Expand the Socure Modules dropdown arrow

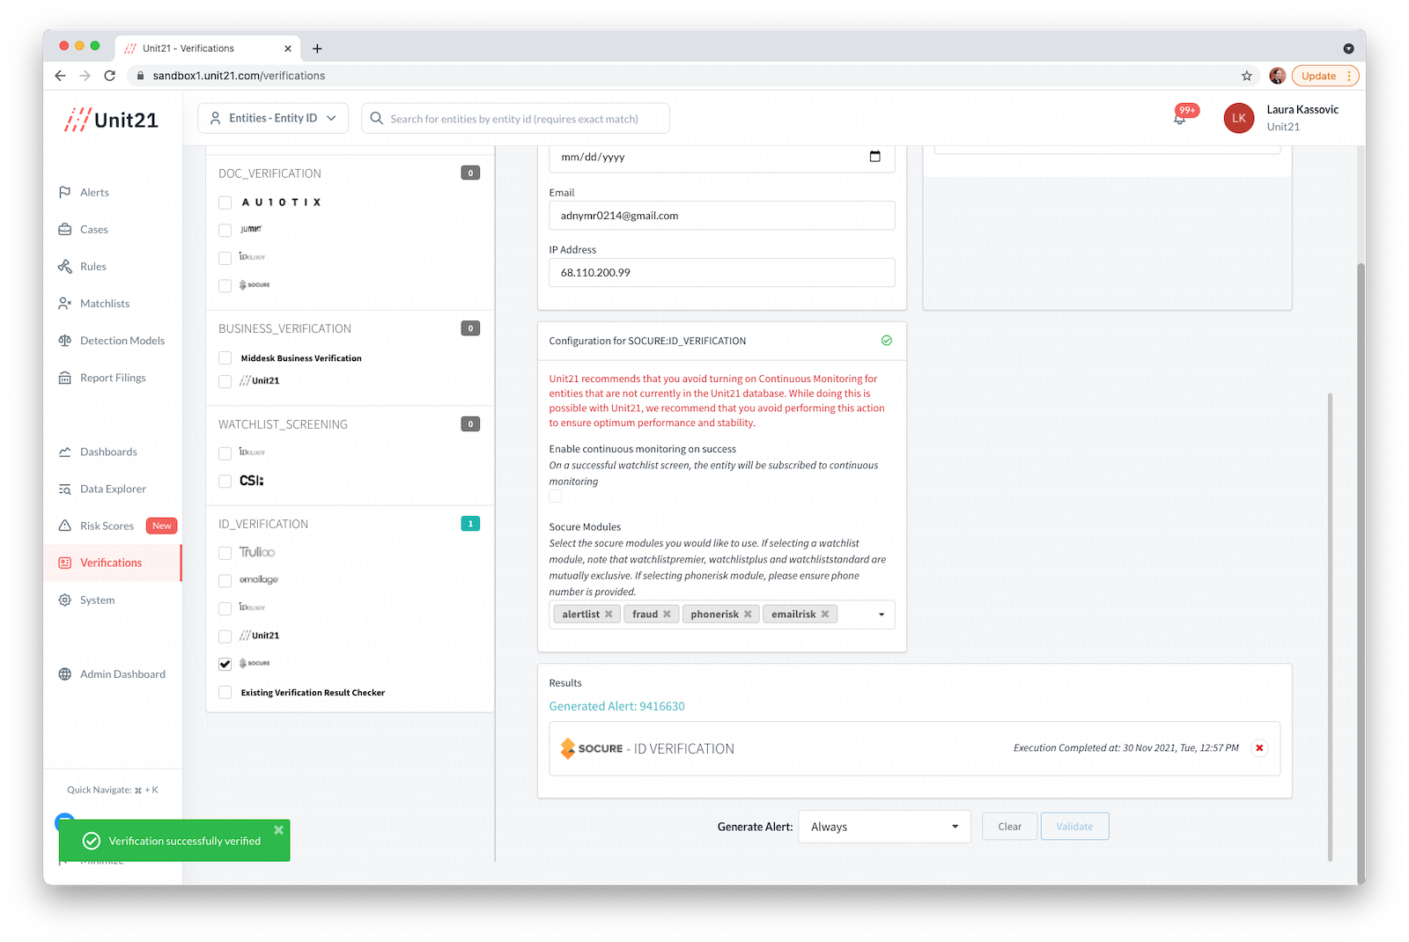click(x=881, y=615)
